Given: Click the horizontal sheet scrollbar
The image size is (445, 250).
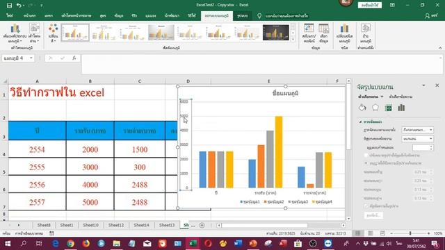Looking at the screenshot, I should 264,225.
